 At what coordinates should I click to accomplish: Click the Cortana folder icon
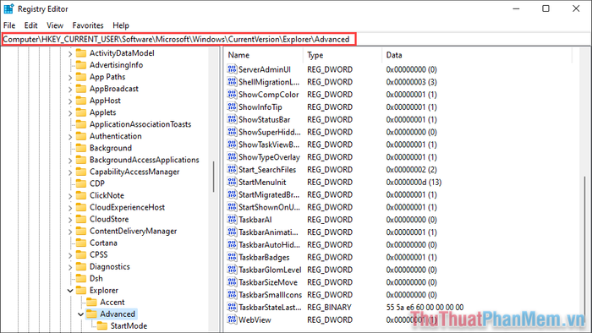coord(81,243)
